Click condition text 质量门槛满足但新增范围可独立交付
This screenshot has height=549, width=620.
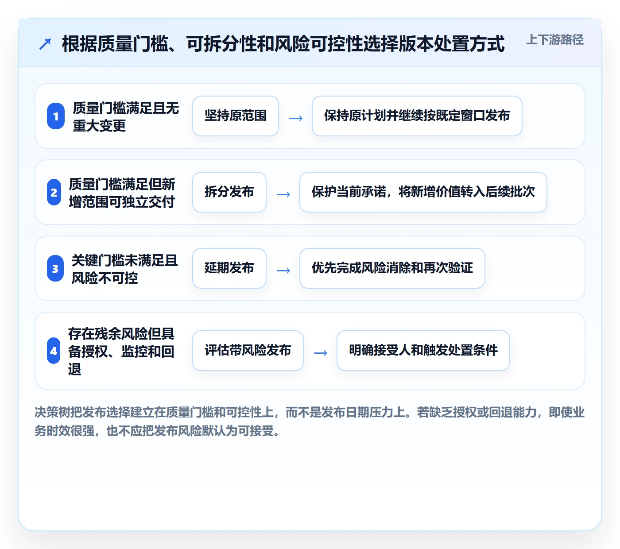click(x=122, y=193)
